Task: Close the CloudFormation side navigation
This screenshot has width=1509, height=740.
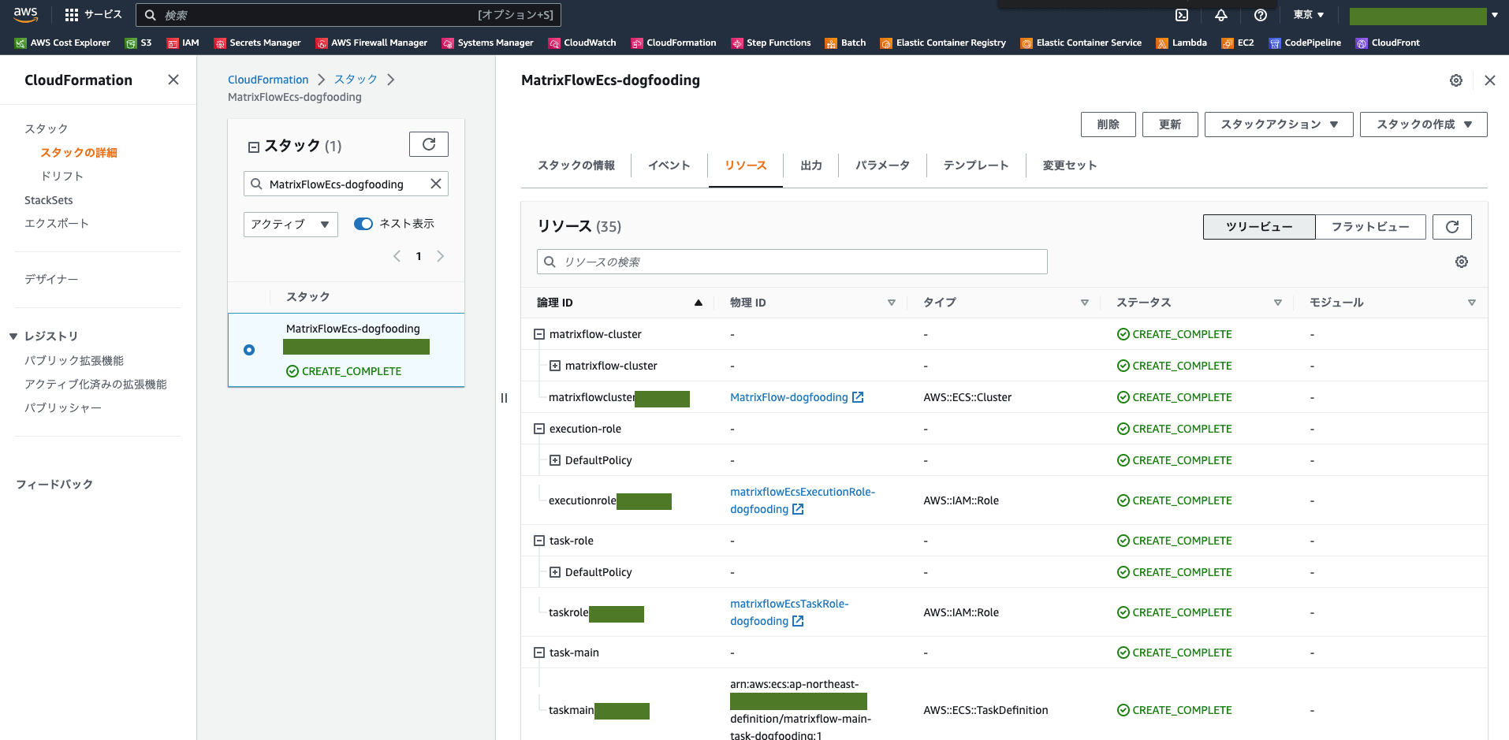Action: 173,80
